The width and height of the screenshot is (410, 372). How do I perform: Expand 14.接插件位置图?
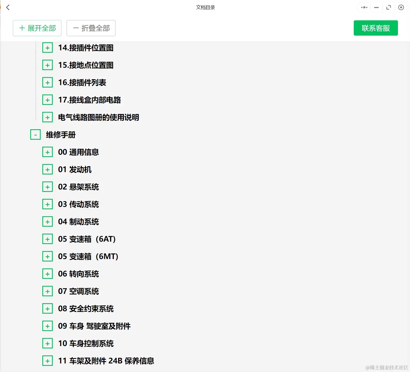pos(48,48)
